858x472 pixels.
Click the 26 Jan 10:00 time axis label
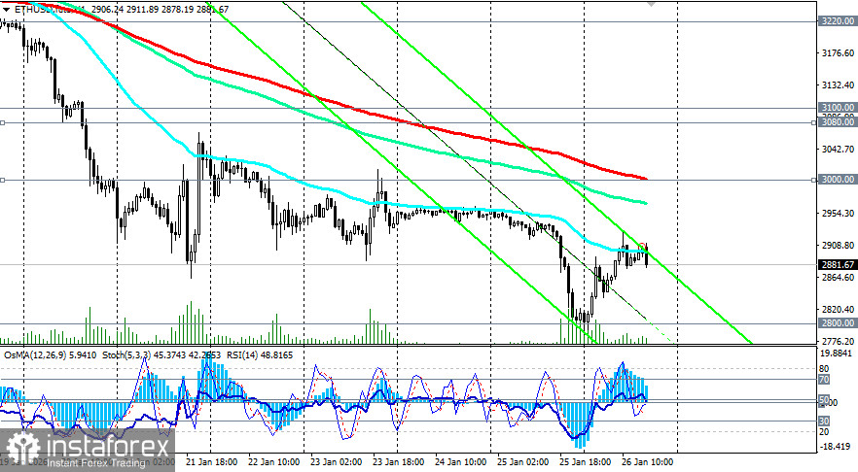[647, 462]
